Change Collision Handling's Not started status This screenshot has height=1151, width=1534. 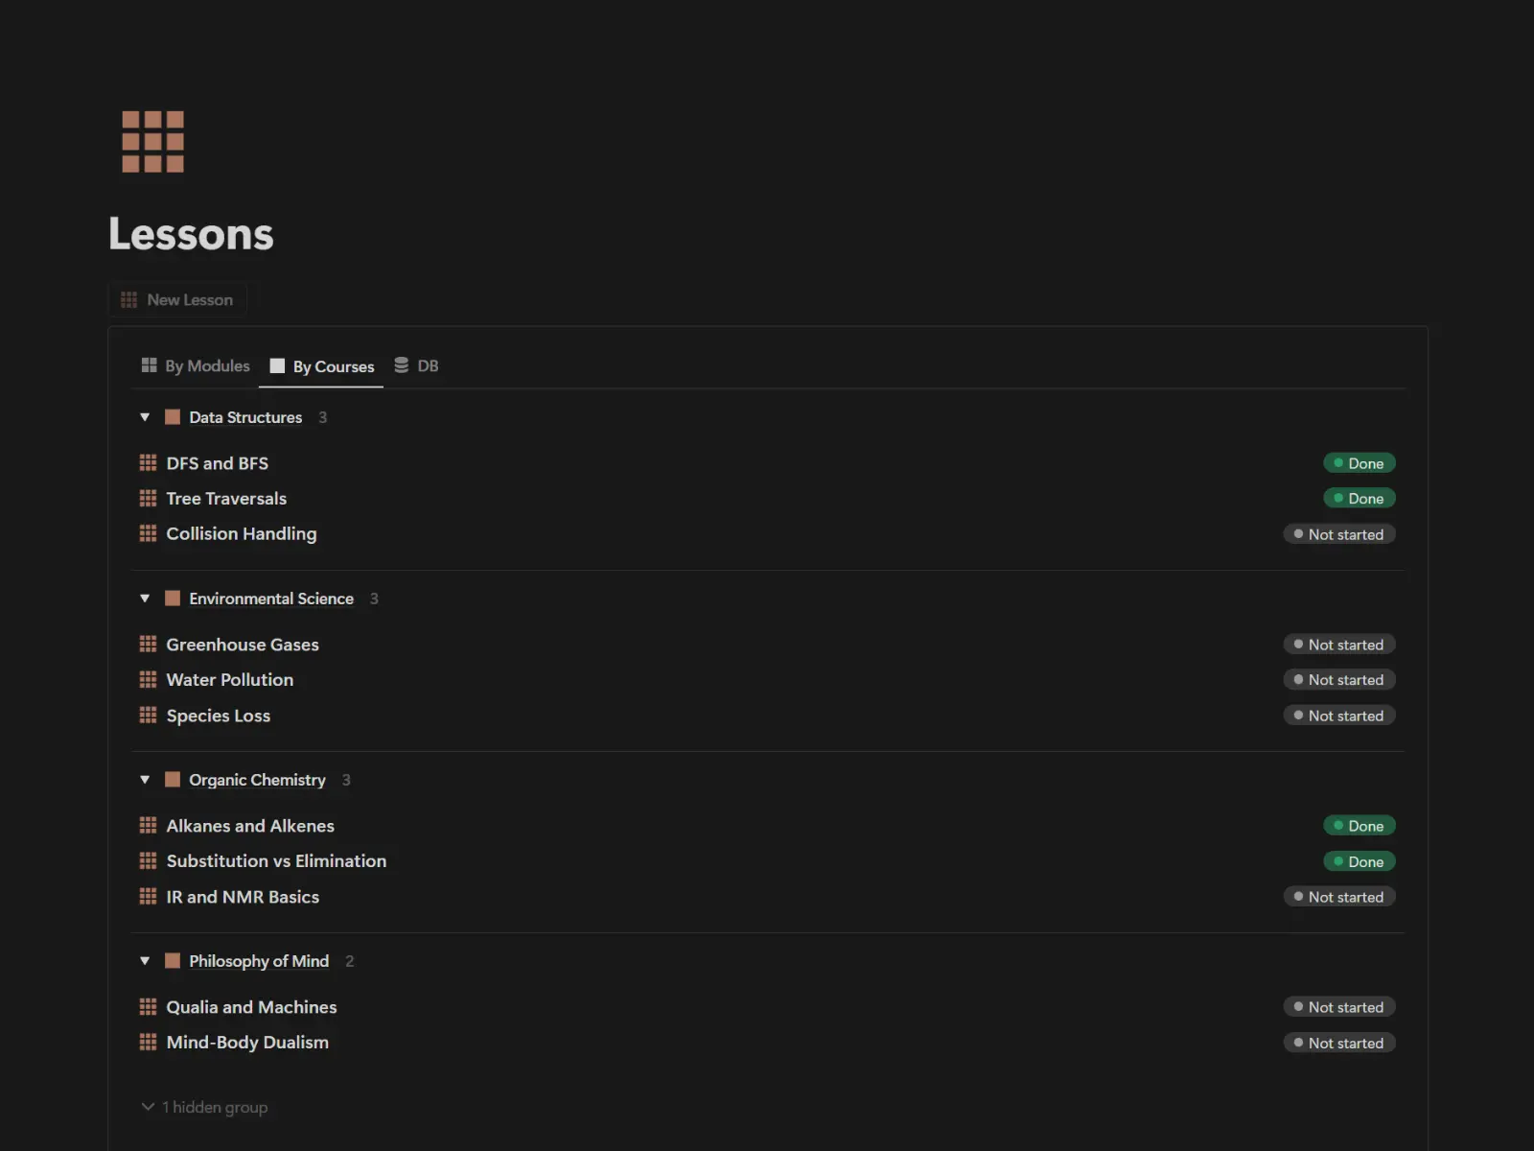(x=1338, y=534)
